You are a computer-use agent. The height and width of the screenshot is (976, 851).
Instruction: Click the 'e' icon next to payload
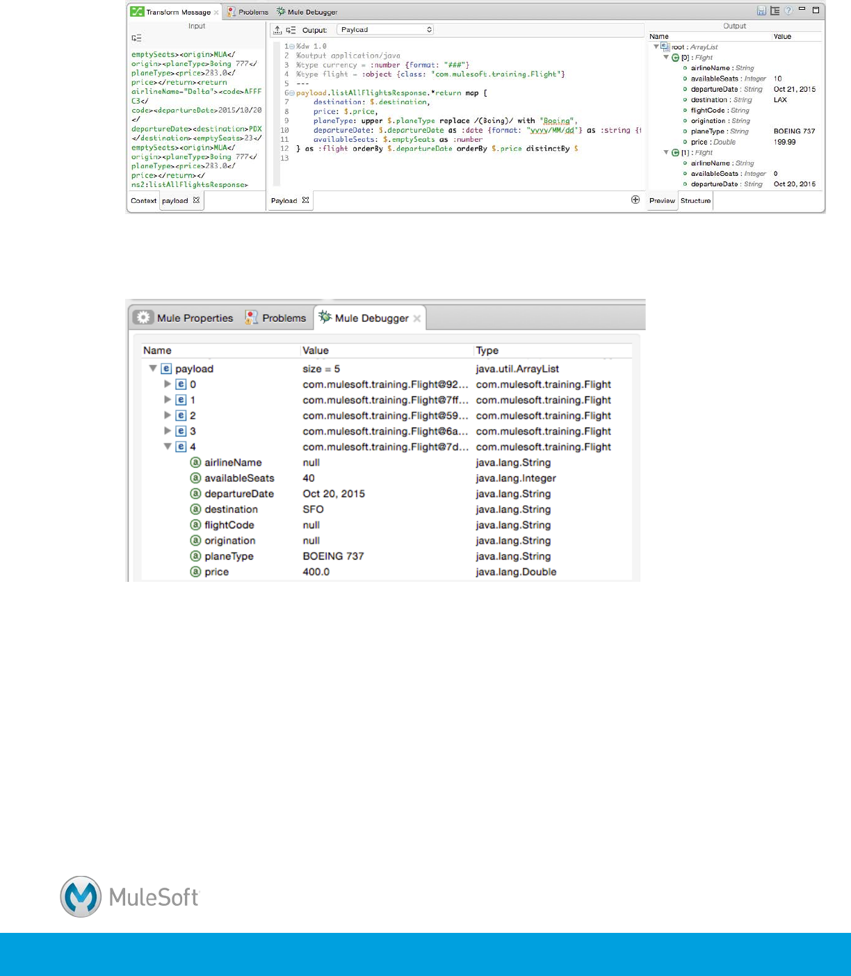(166, 369)
